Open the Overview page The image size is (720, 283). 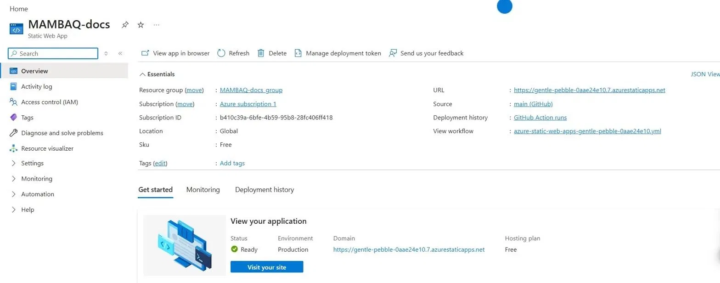tap(64, 71)
